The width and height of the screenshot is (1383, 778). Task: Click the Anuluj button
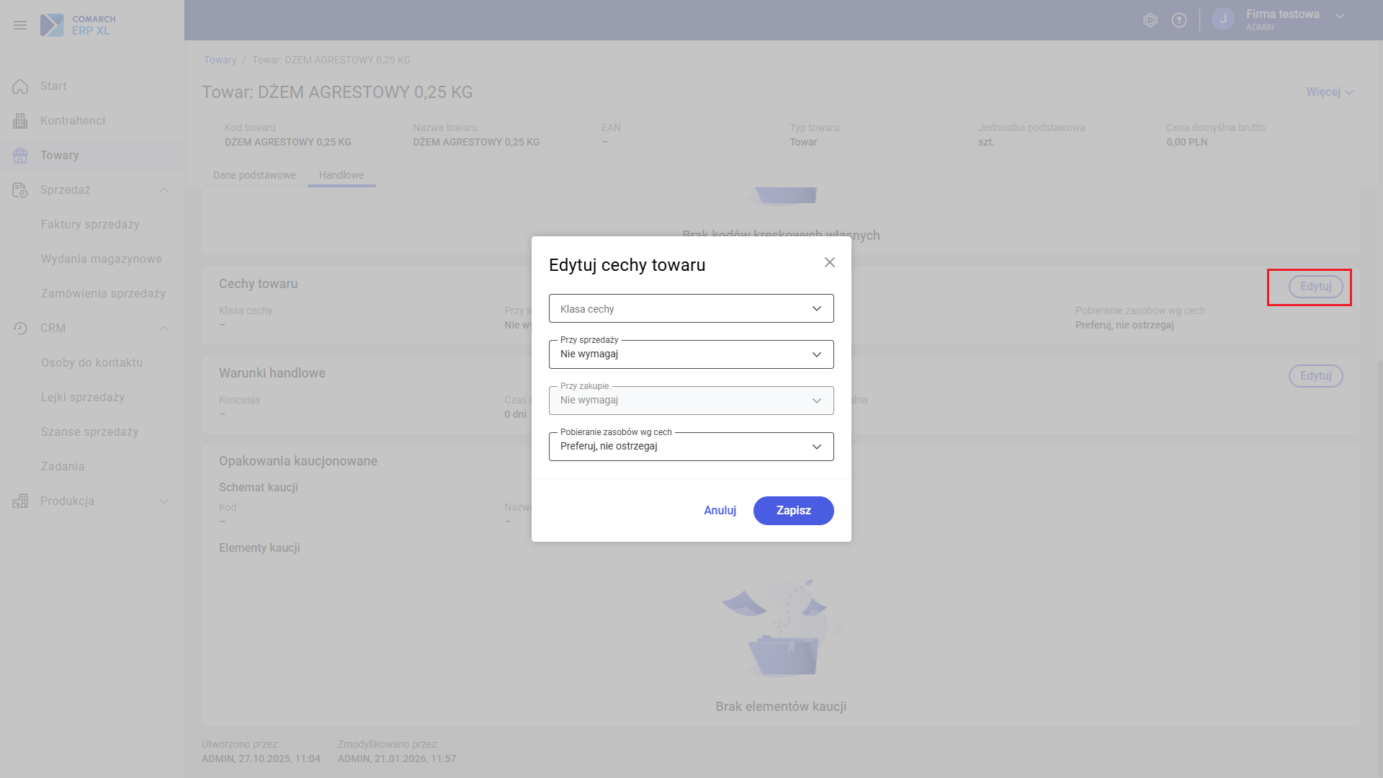coord(720,511)
